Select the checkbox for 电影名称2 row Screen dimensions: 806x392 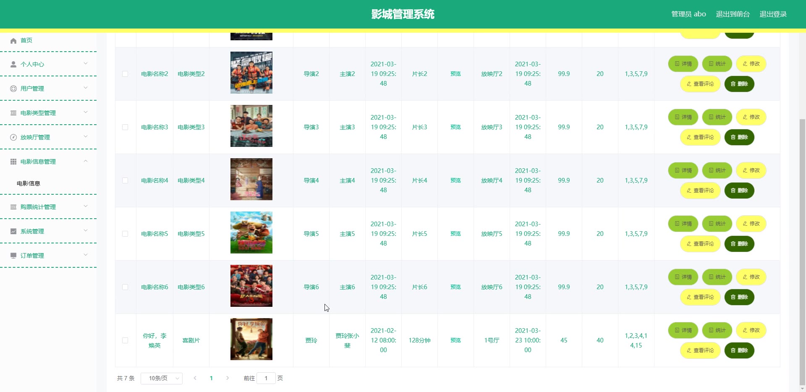tap(125, 74)
